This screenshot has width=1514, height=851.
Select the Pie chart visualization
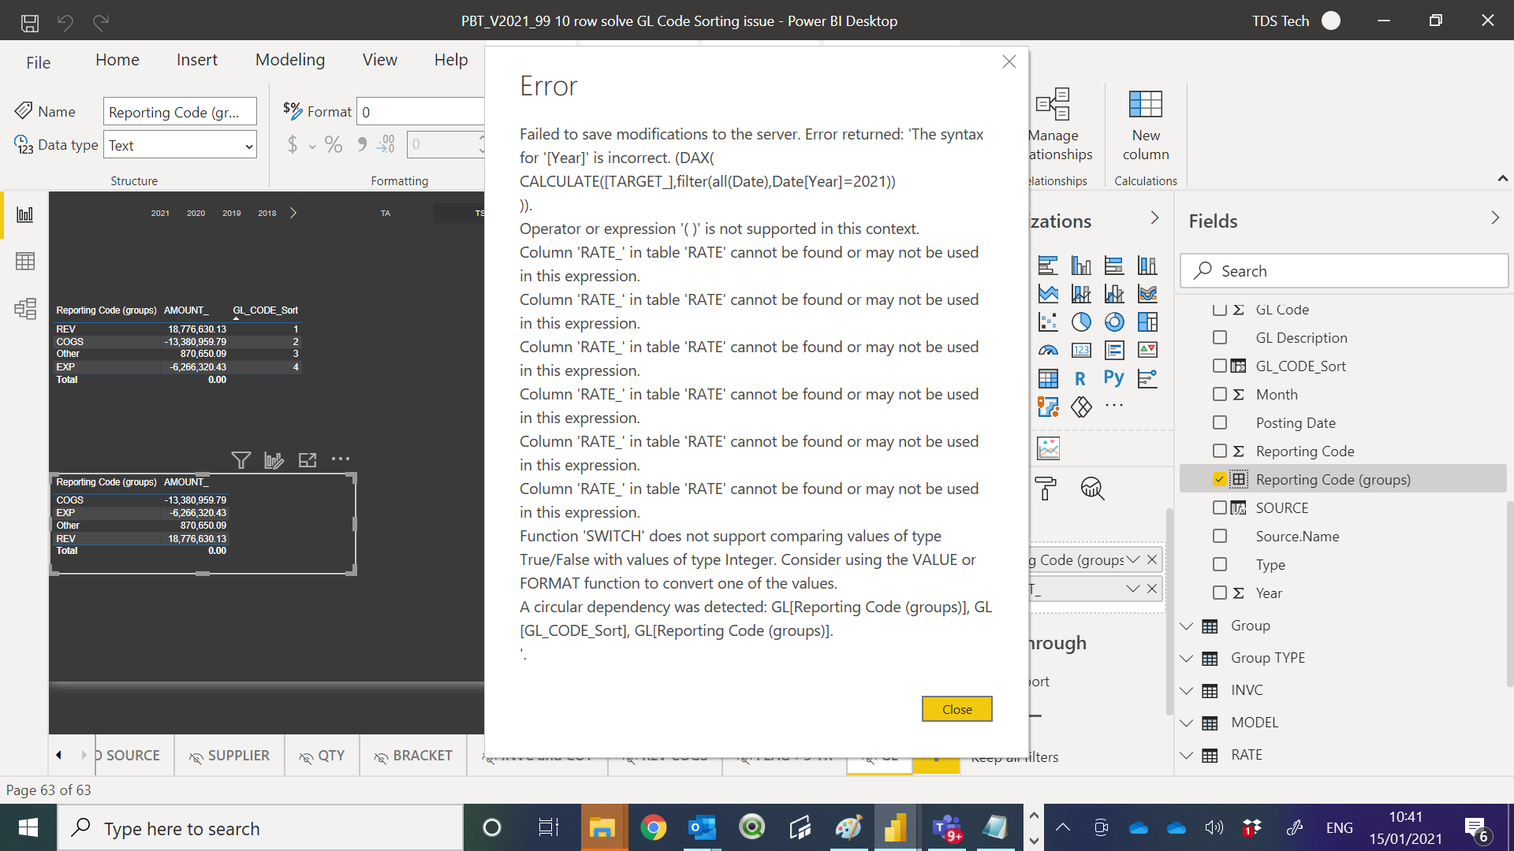(1081, 321)
